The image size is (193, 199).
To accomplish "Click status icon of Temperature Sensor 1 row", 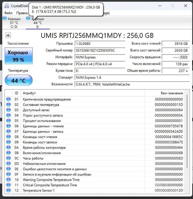I will pos(9,190).
